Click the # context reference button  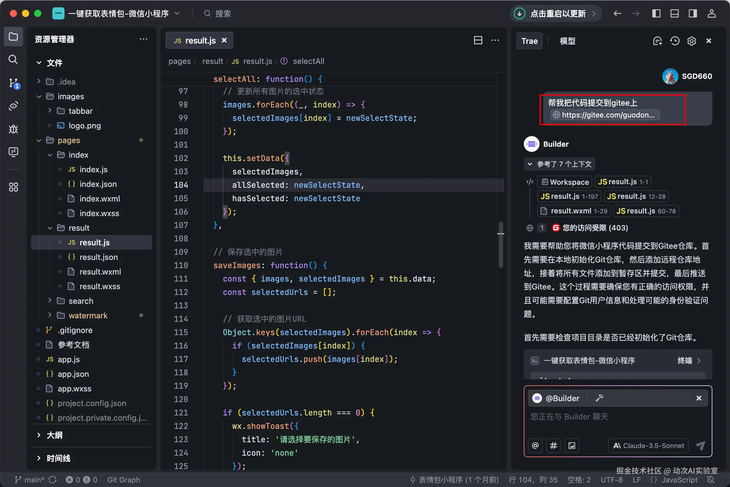pyautogui.click(x=553, y=445)
